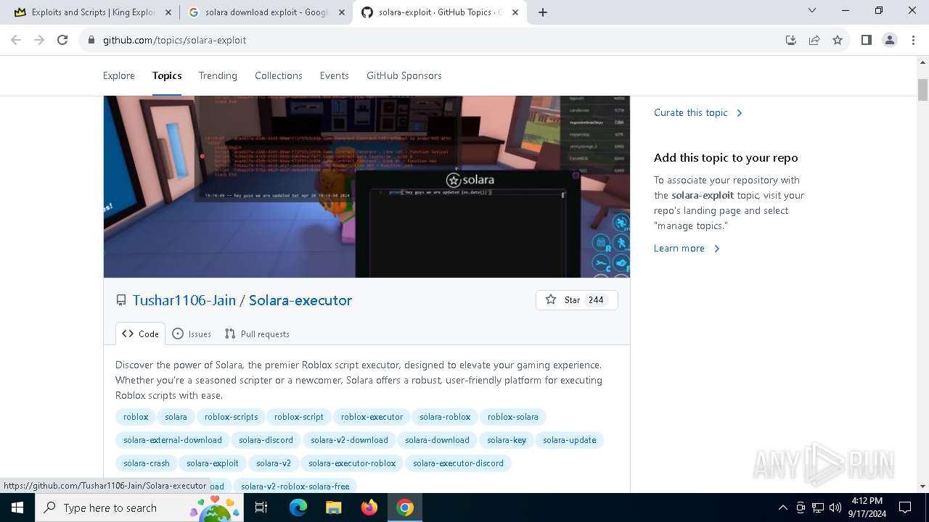Screen dimensions: 929x522
Task: Click the solara topic tag
Action: [176, 417]
